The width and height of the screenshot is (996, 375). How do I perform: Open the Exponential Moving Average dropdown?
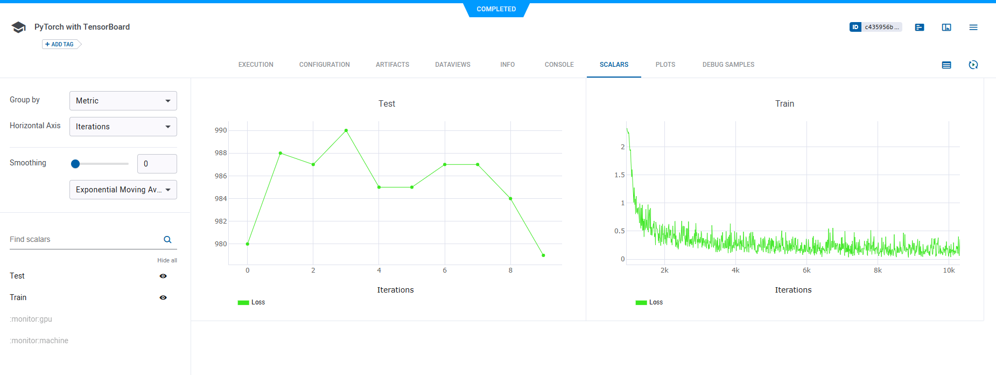tap(123, 190)
